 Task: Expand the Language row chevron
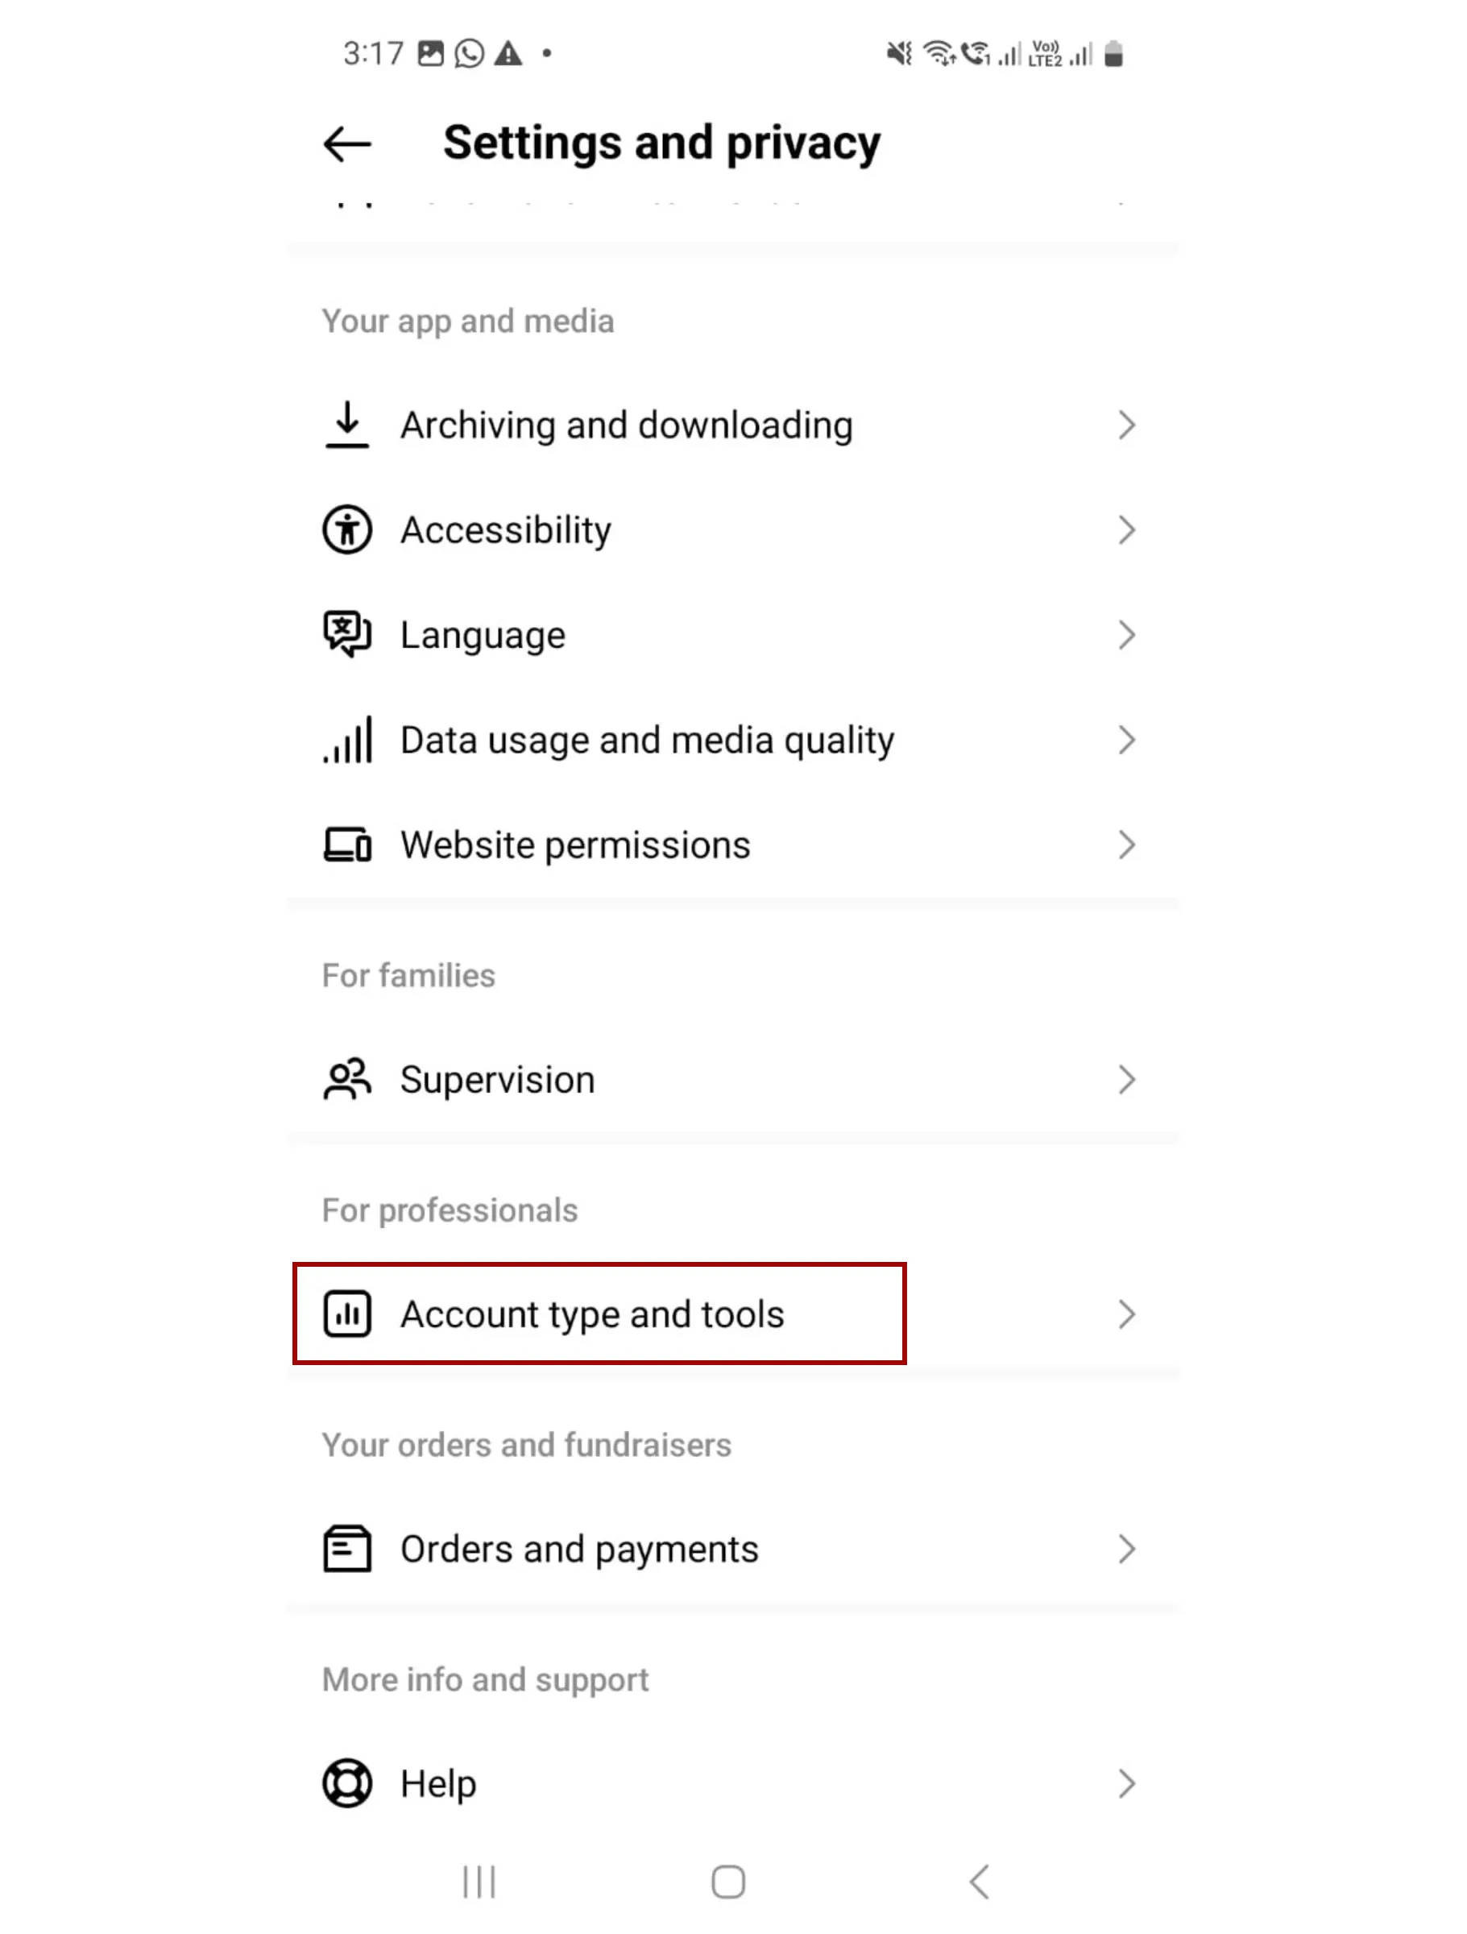1127,636
